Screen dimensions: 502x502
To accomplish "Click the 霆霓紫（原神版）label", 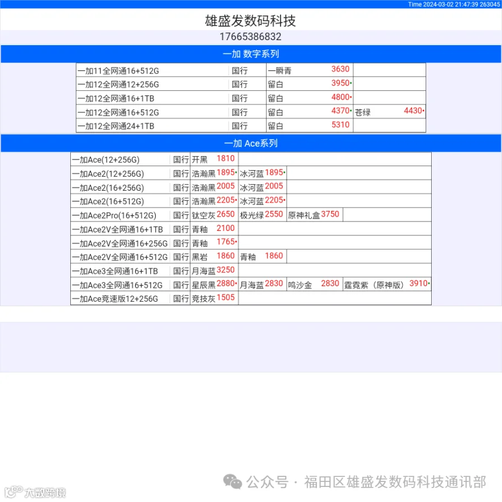I will (374, 285).
